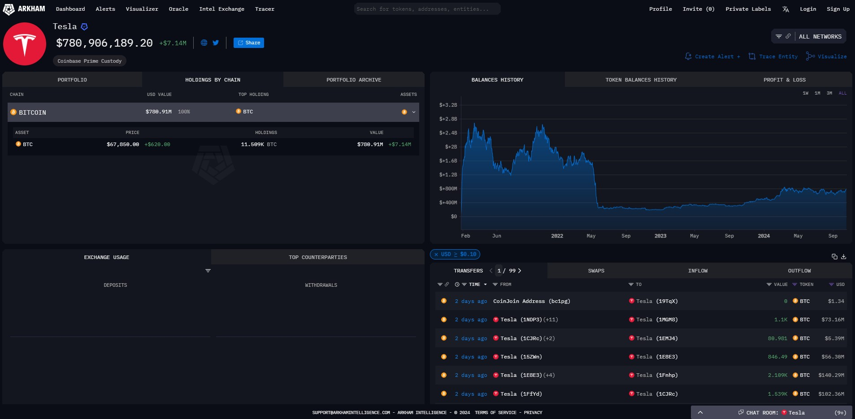Viewport: 855px width, 419px height.
Task: Focus the token search field
Action: [427, 9]
